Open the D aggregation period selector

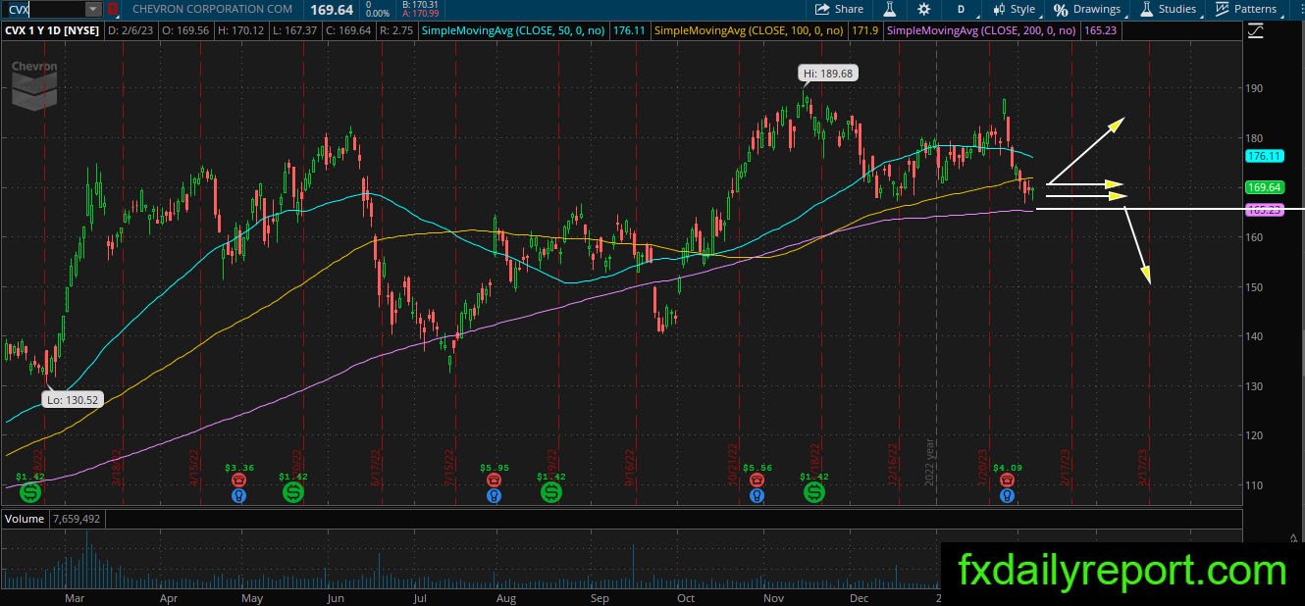pos(961,9)
